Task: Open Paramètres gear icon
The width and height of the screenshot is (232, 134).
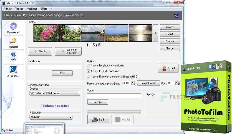Action: tap(13, 26)
